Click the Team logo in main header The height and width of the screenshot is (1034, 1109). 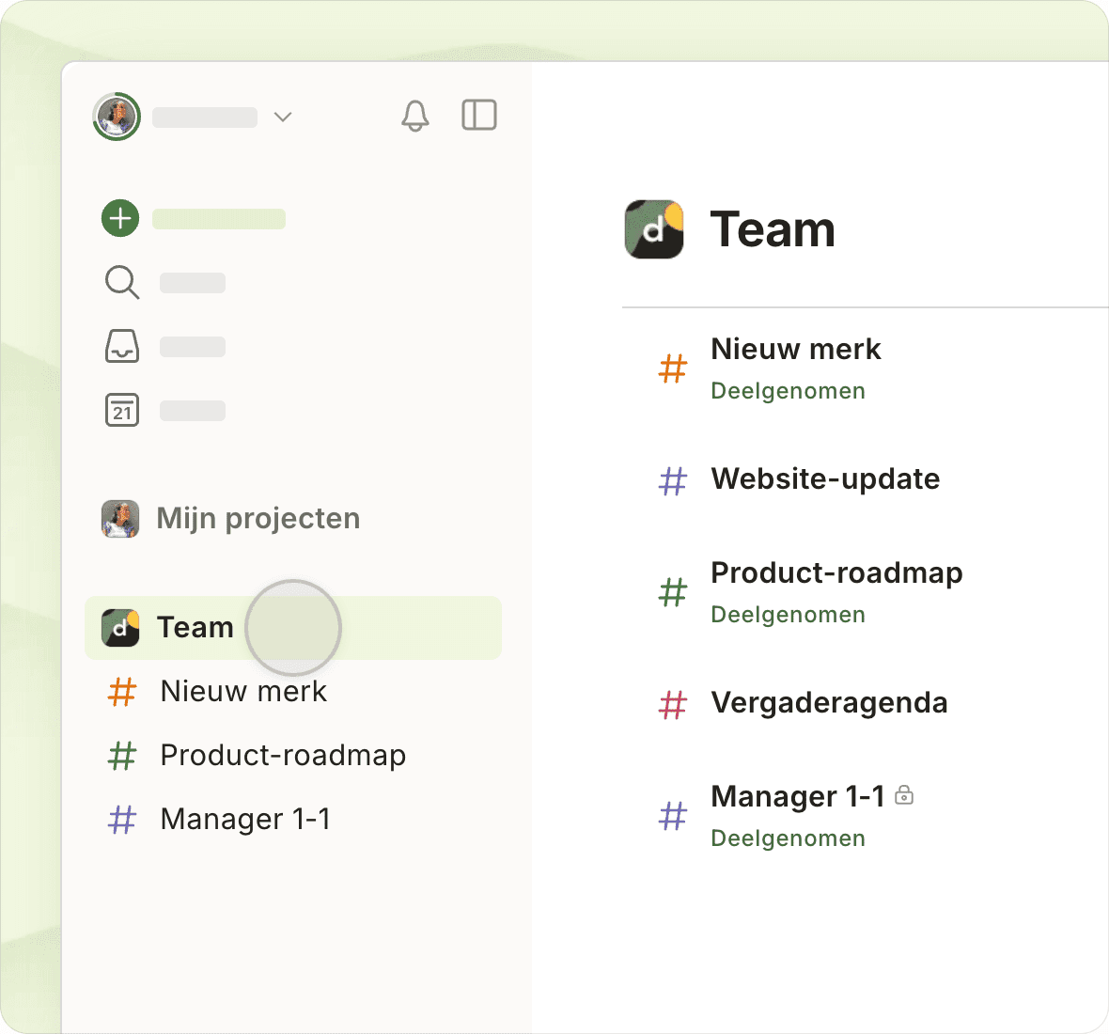[654, 229]
